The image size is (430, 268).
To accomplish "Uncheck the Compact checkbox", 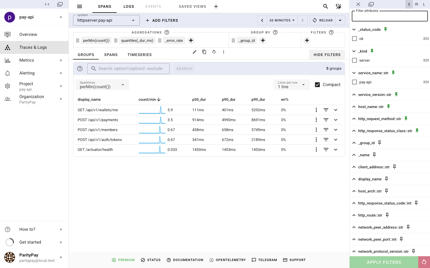I will [317, 85].
